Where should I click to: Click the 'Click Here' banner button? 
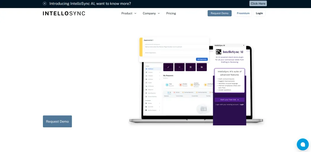[x=258, y=3]
